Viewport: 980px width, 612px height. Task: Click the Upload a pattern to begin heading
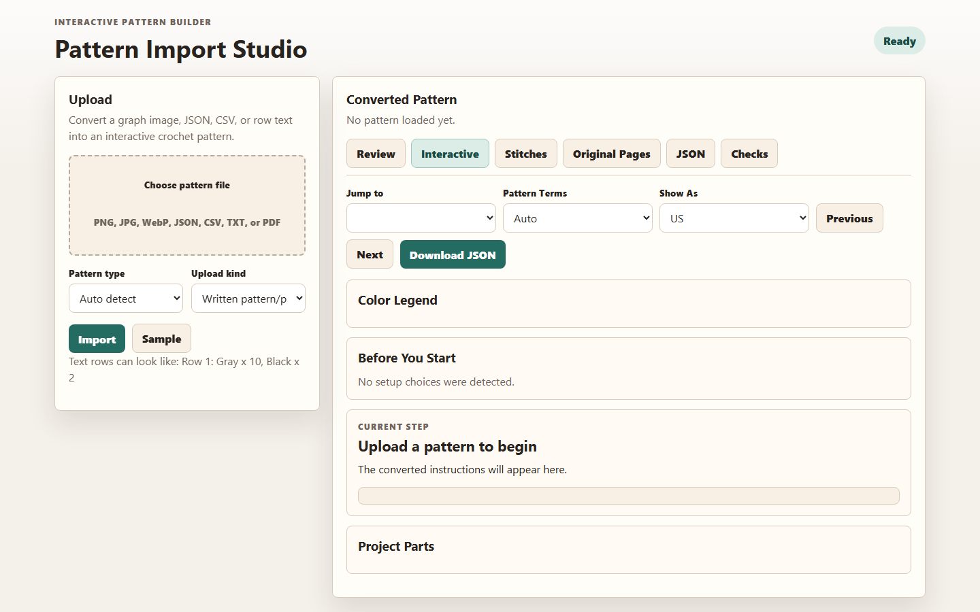(447, 447)
